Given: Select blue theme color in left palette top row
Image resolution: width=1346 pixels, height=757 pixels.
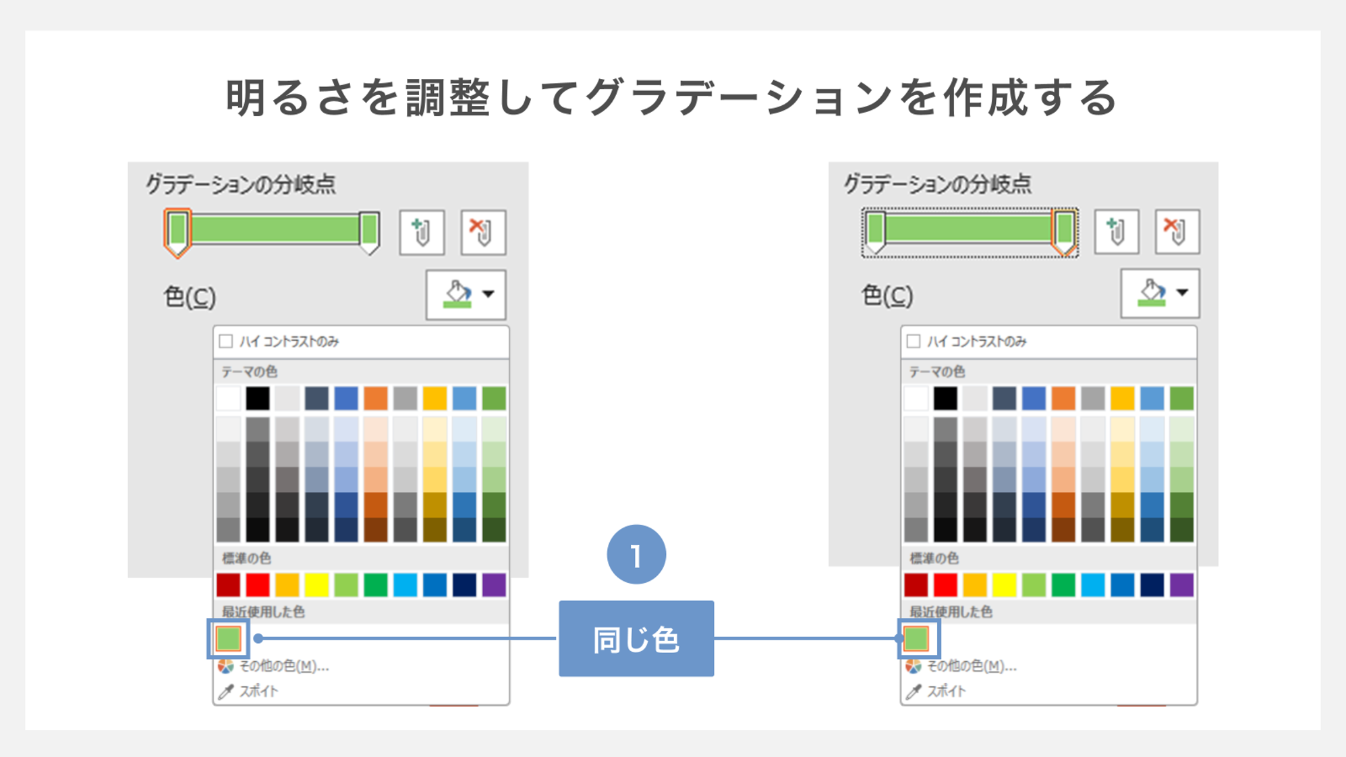Looking at the screenshot, I should 346,399.
